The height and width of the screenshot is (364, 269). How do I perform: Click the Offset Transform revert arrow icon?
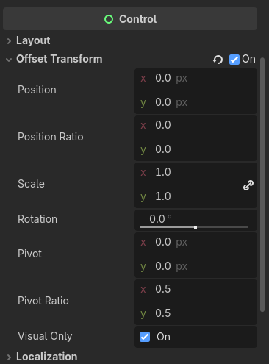[218, 60]
